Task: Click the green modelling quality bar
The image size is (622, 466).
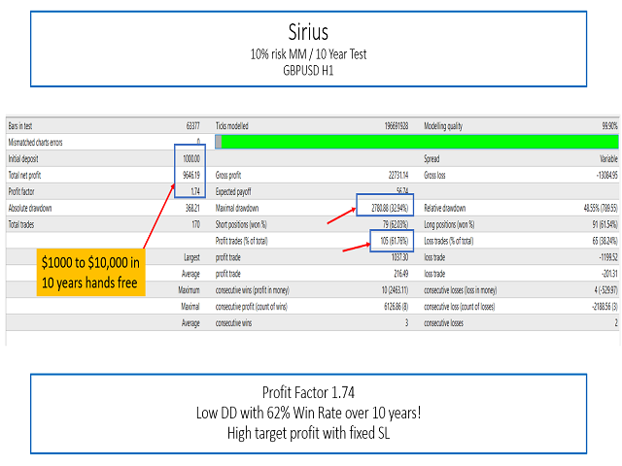Action: [x=418, y=142]
